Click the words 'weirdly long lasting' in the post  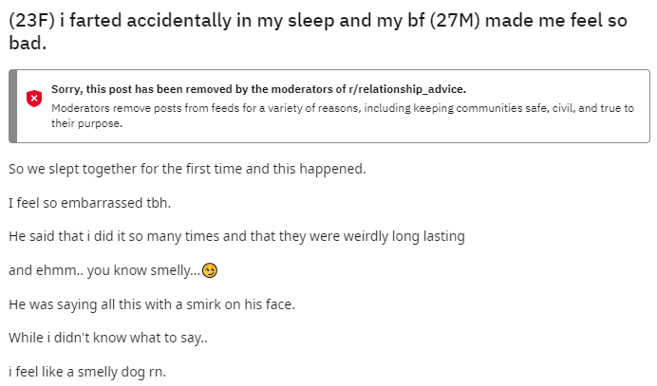tap(404, 236)
